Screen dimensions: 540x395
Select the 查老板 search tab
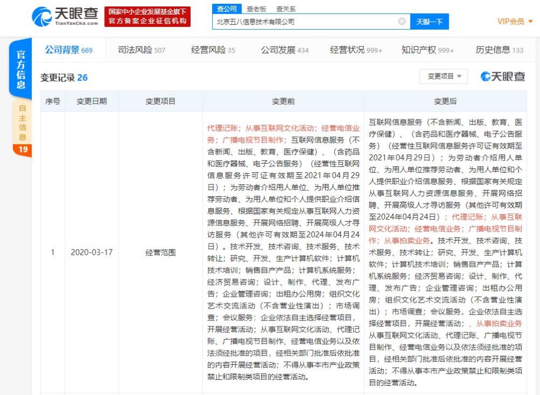[256, 9]
